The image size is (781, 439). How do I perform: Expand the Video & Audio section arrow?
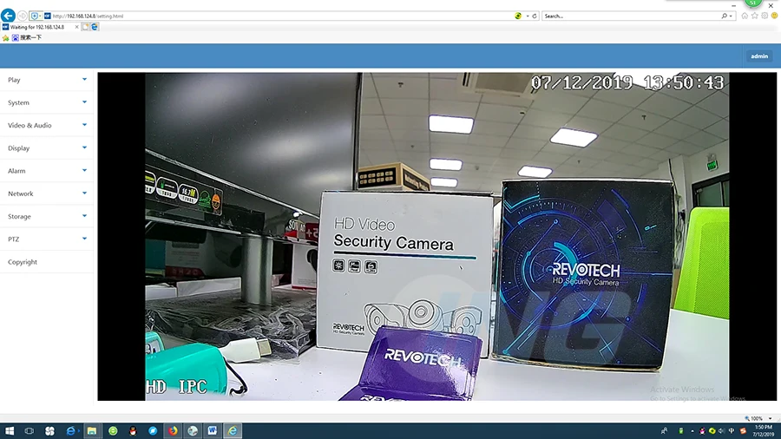tap(84, 125)
